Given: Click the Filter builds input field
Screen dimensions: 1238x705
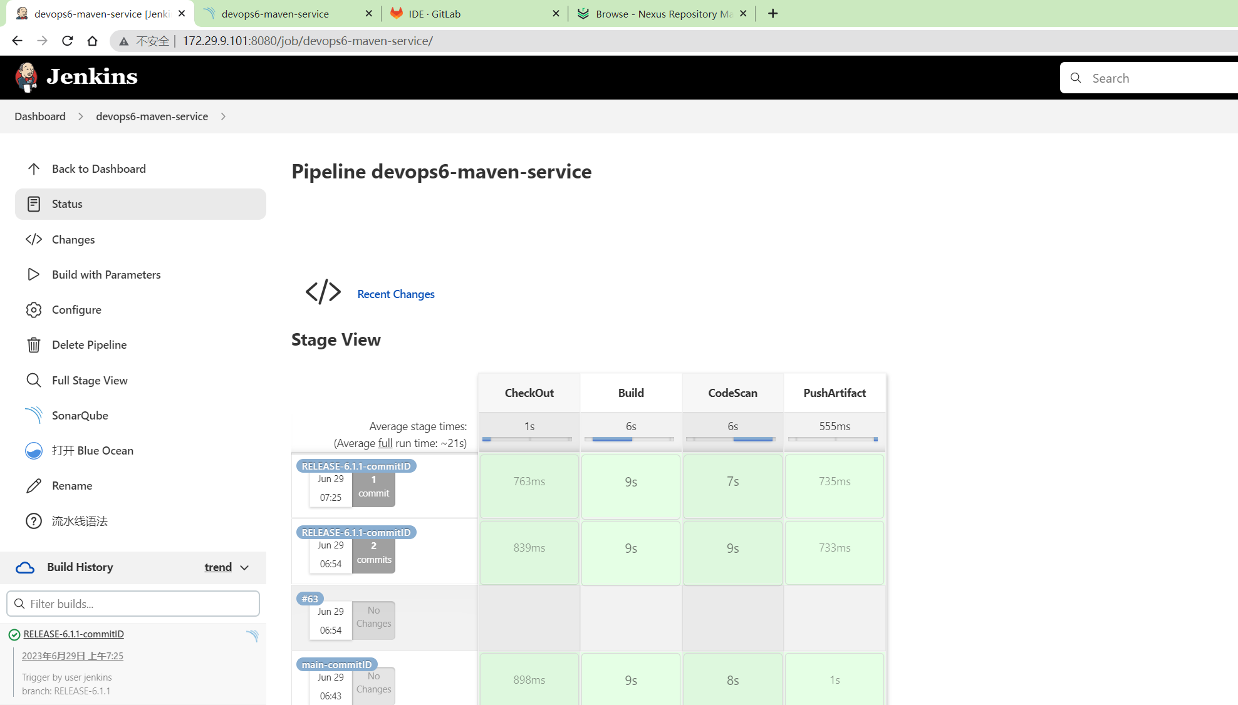Looking at the screenshot, I should [x=133, y=604].
